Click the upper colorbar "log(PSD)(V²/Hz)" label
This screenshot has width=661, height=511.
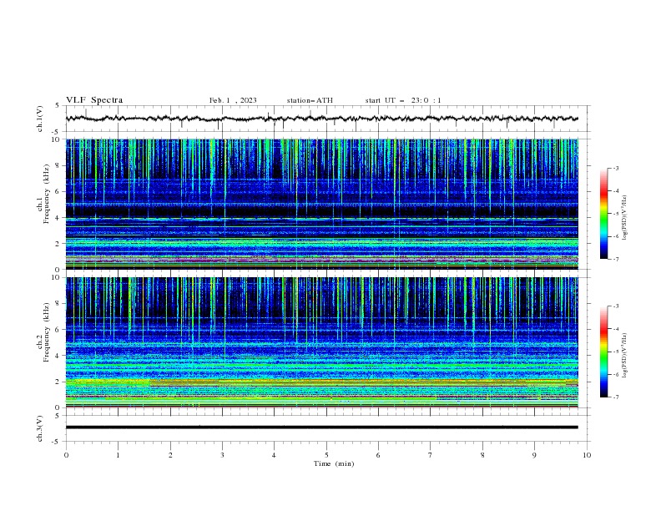tap(624, 218)
